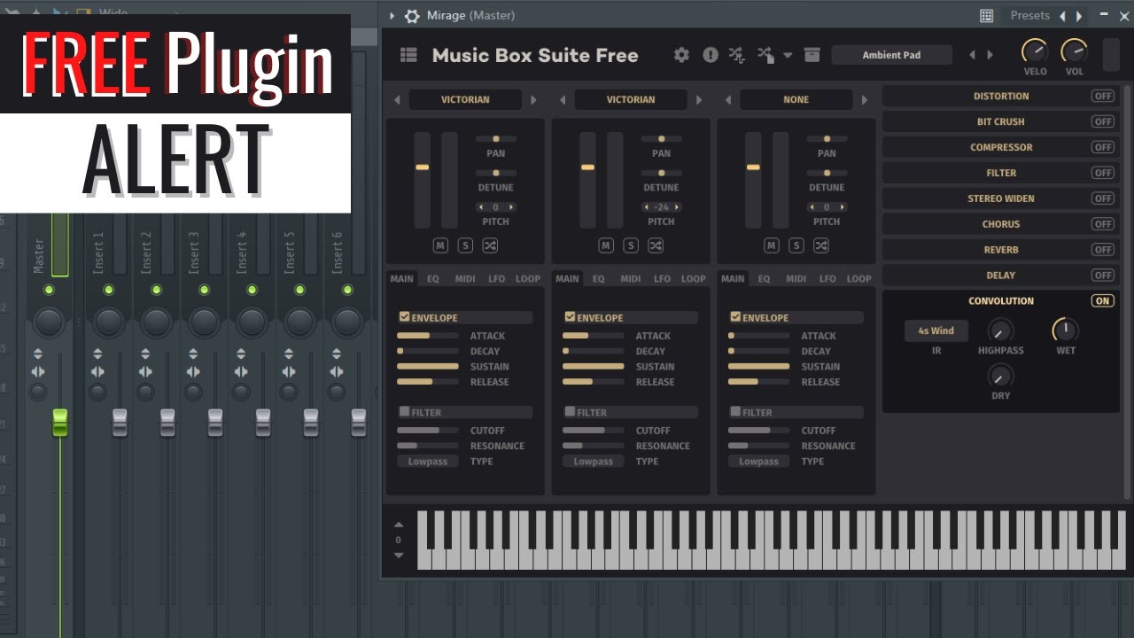Enable Filter checkbox on the NONE layer
Image resolution: width=1134 pixels, height=638 pixels.
735,411
